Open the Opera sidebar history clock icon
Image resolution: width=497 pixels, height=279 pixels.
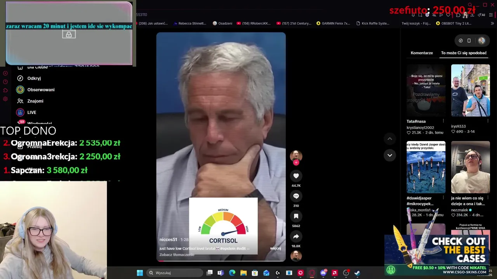coord(5,82)
